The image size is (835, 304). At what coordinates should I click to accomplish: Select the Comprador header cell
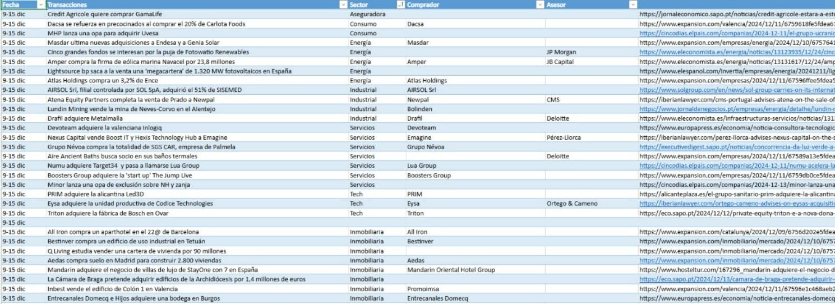click(x=475, y=4)
